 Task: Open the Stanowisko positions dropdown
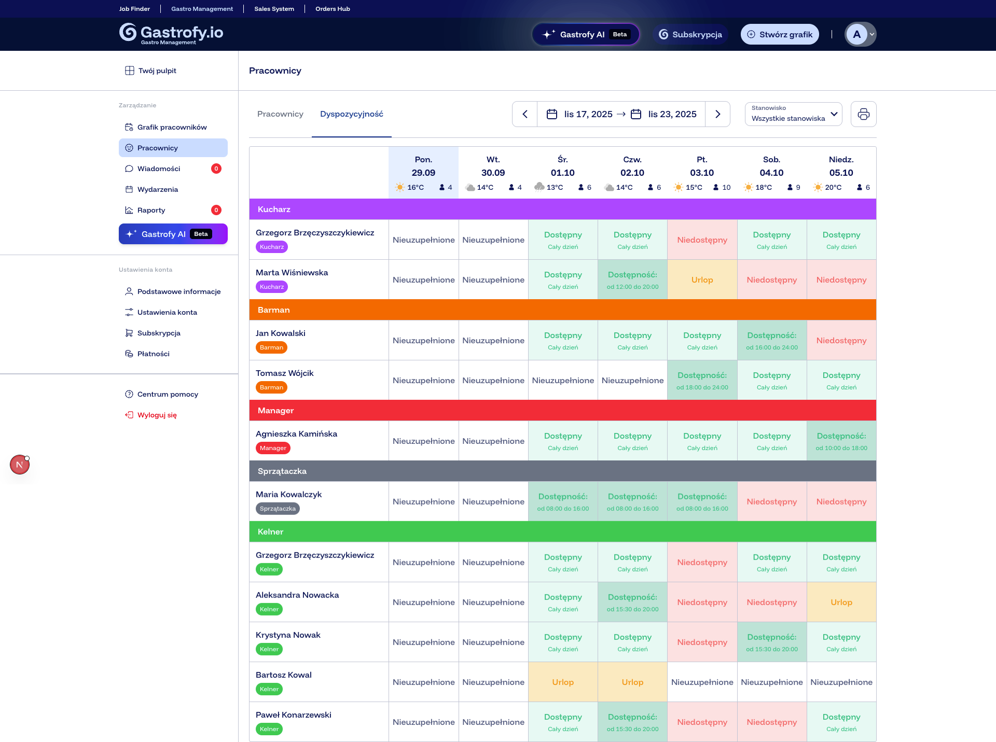click(x=794, y=114)
